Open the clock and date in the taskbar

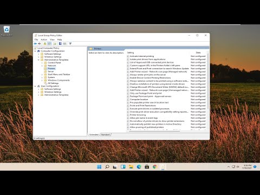pyautogui.click(x=247, y=167)
